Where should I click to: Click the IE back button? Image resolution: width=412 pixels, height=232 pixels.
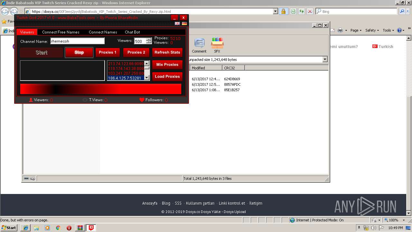click(x=5, y=11)
